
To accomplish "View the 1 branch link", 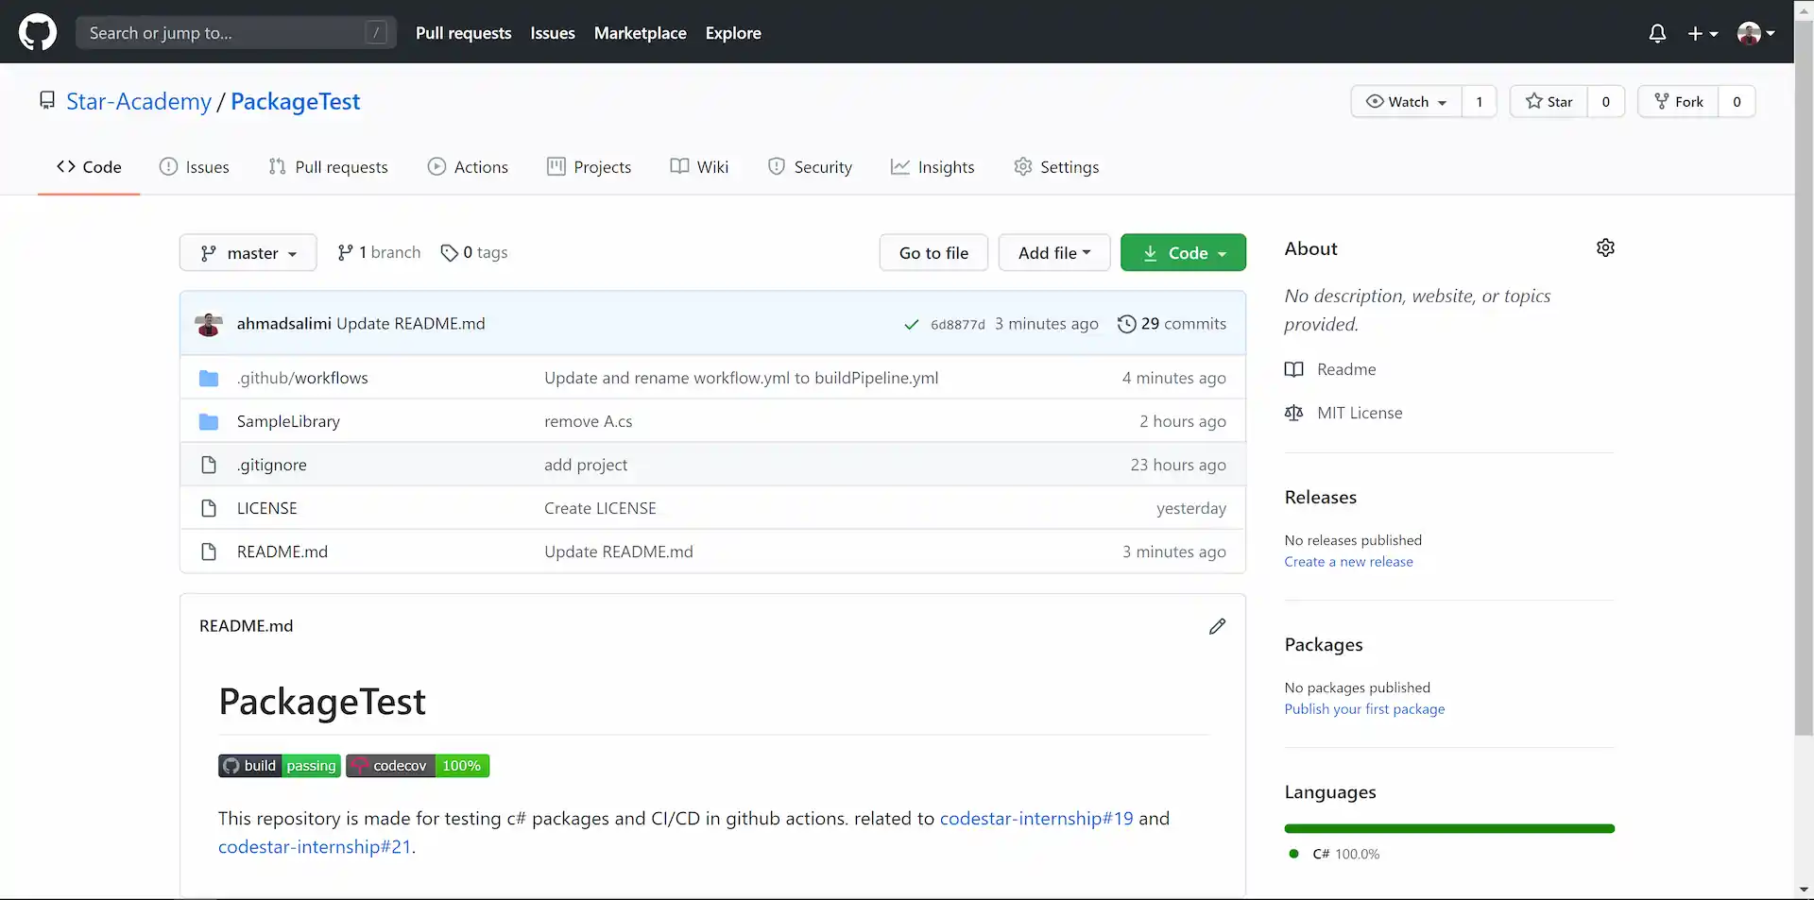I will coord(379,252).
